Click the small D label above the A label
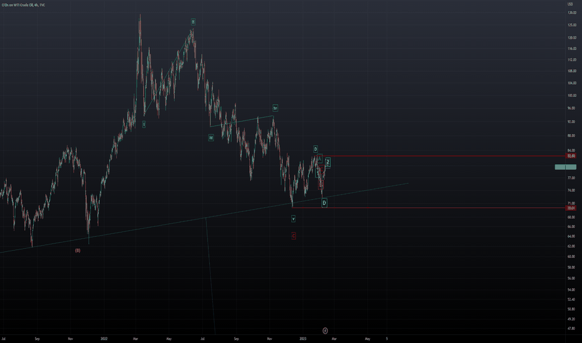The image size is (582, 343). [x=315, y=149]
